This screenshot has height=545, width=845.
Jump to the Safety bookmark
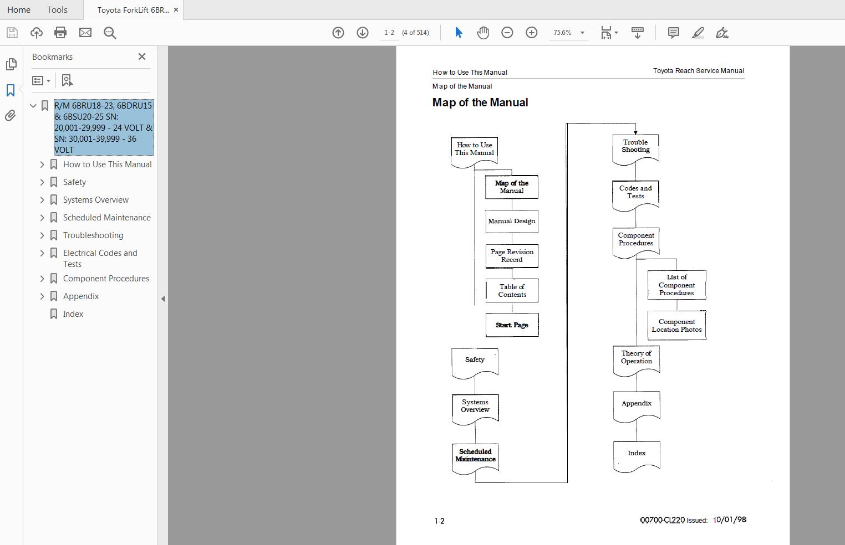74,182
